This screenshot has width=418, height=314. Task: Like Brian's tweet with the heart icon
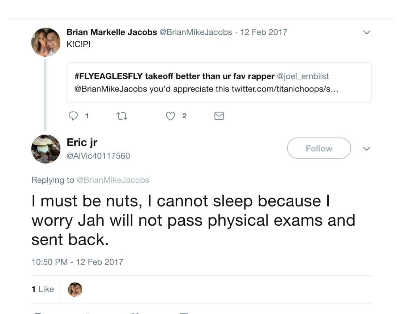170,116
